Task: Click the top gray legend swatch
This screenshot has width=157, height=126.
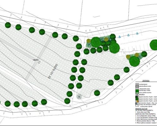Action: tap(137, 84)
